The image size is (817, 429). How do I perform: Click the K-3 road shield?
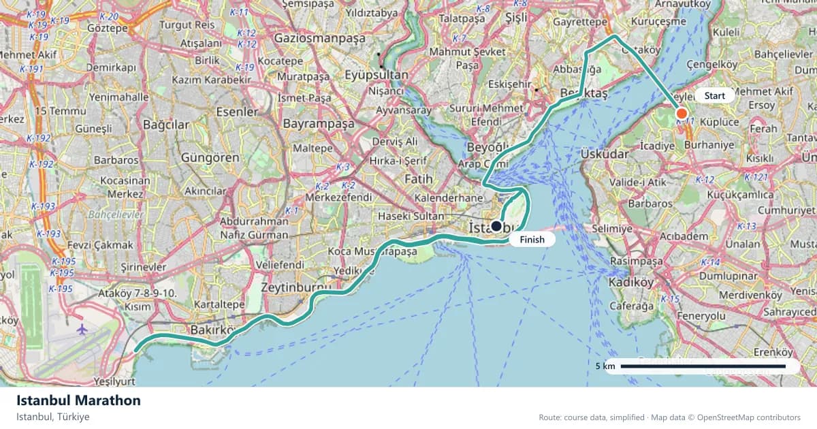(342, 167)
